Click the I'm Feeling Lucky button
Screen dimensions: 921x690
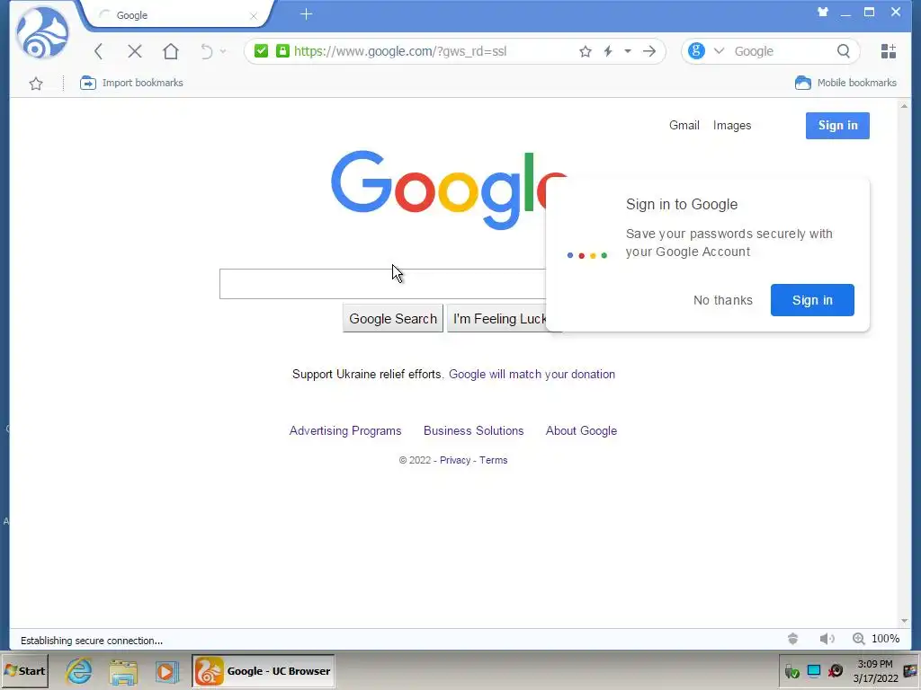(496, 319)
